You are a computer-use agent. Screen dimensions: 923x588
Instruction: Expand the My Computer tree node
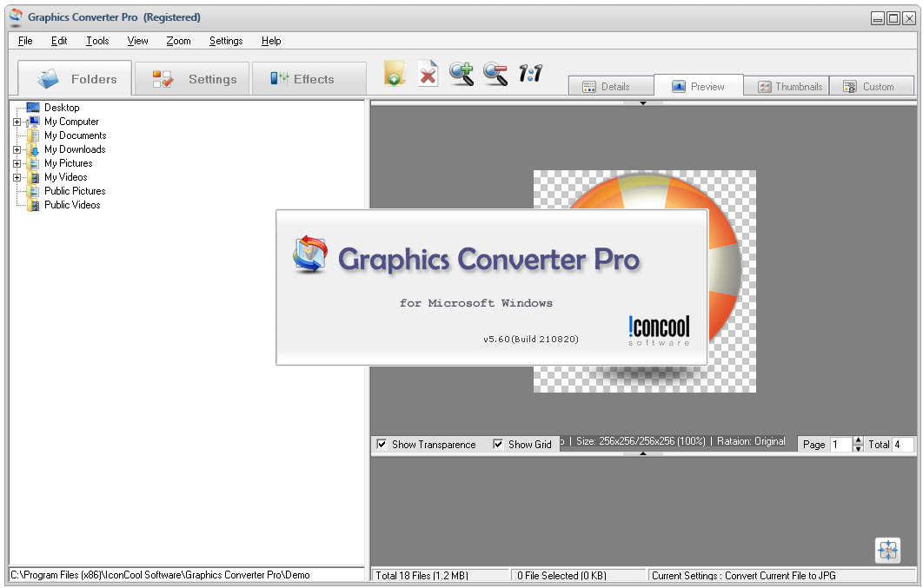[x=17, y=122]
